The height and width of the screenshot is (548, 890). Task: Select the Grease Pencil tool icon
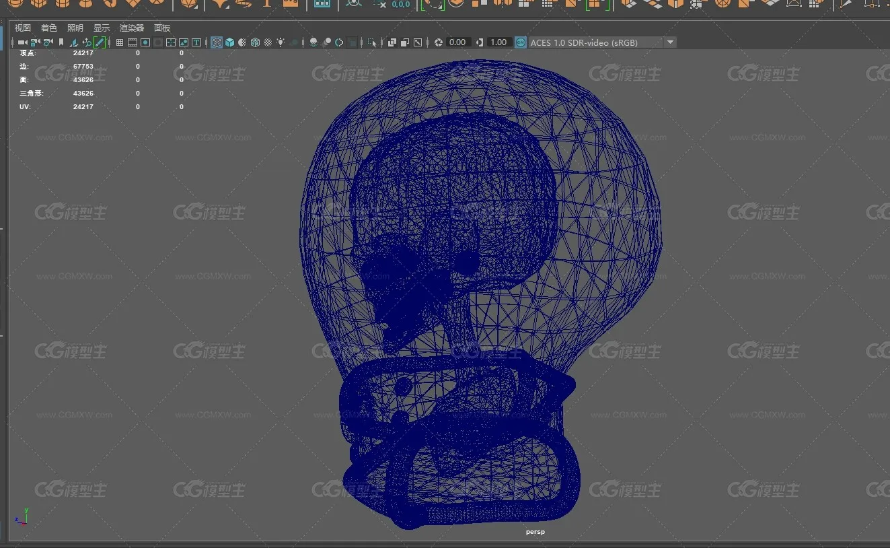coord(100,42)
